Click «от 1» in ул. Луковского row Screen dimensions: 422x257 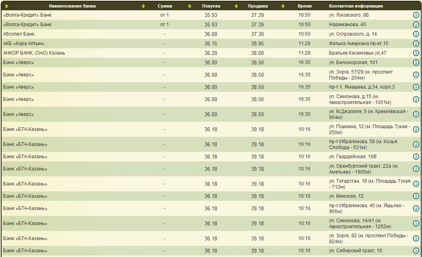(165, 15)
